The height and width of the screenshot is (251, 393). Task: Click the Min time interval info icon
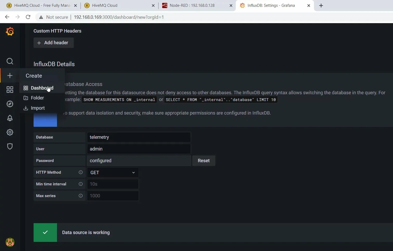(x=81, y=184)
